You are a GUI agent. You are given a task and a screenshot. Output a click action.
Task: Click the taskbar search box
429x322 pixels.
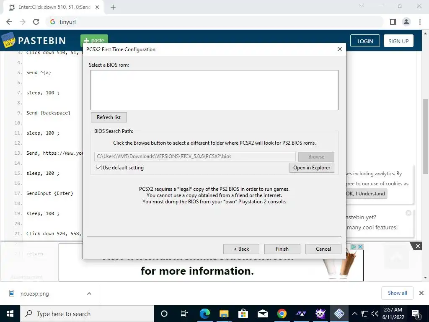click(87, 314)
